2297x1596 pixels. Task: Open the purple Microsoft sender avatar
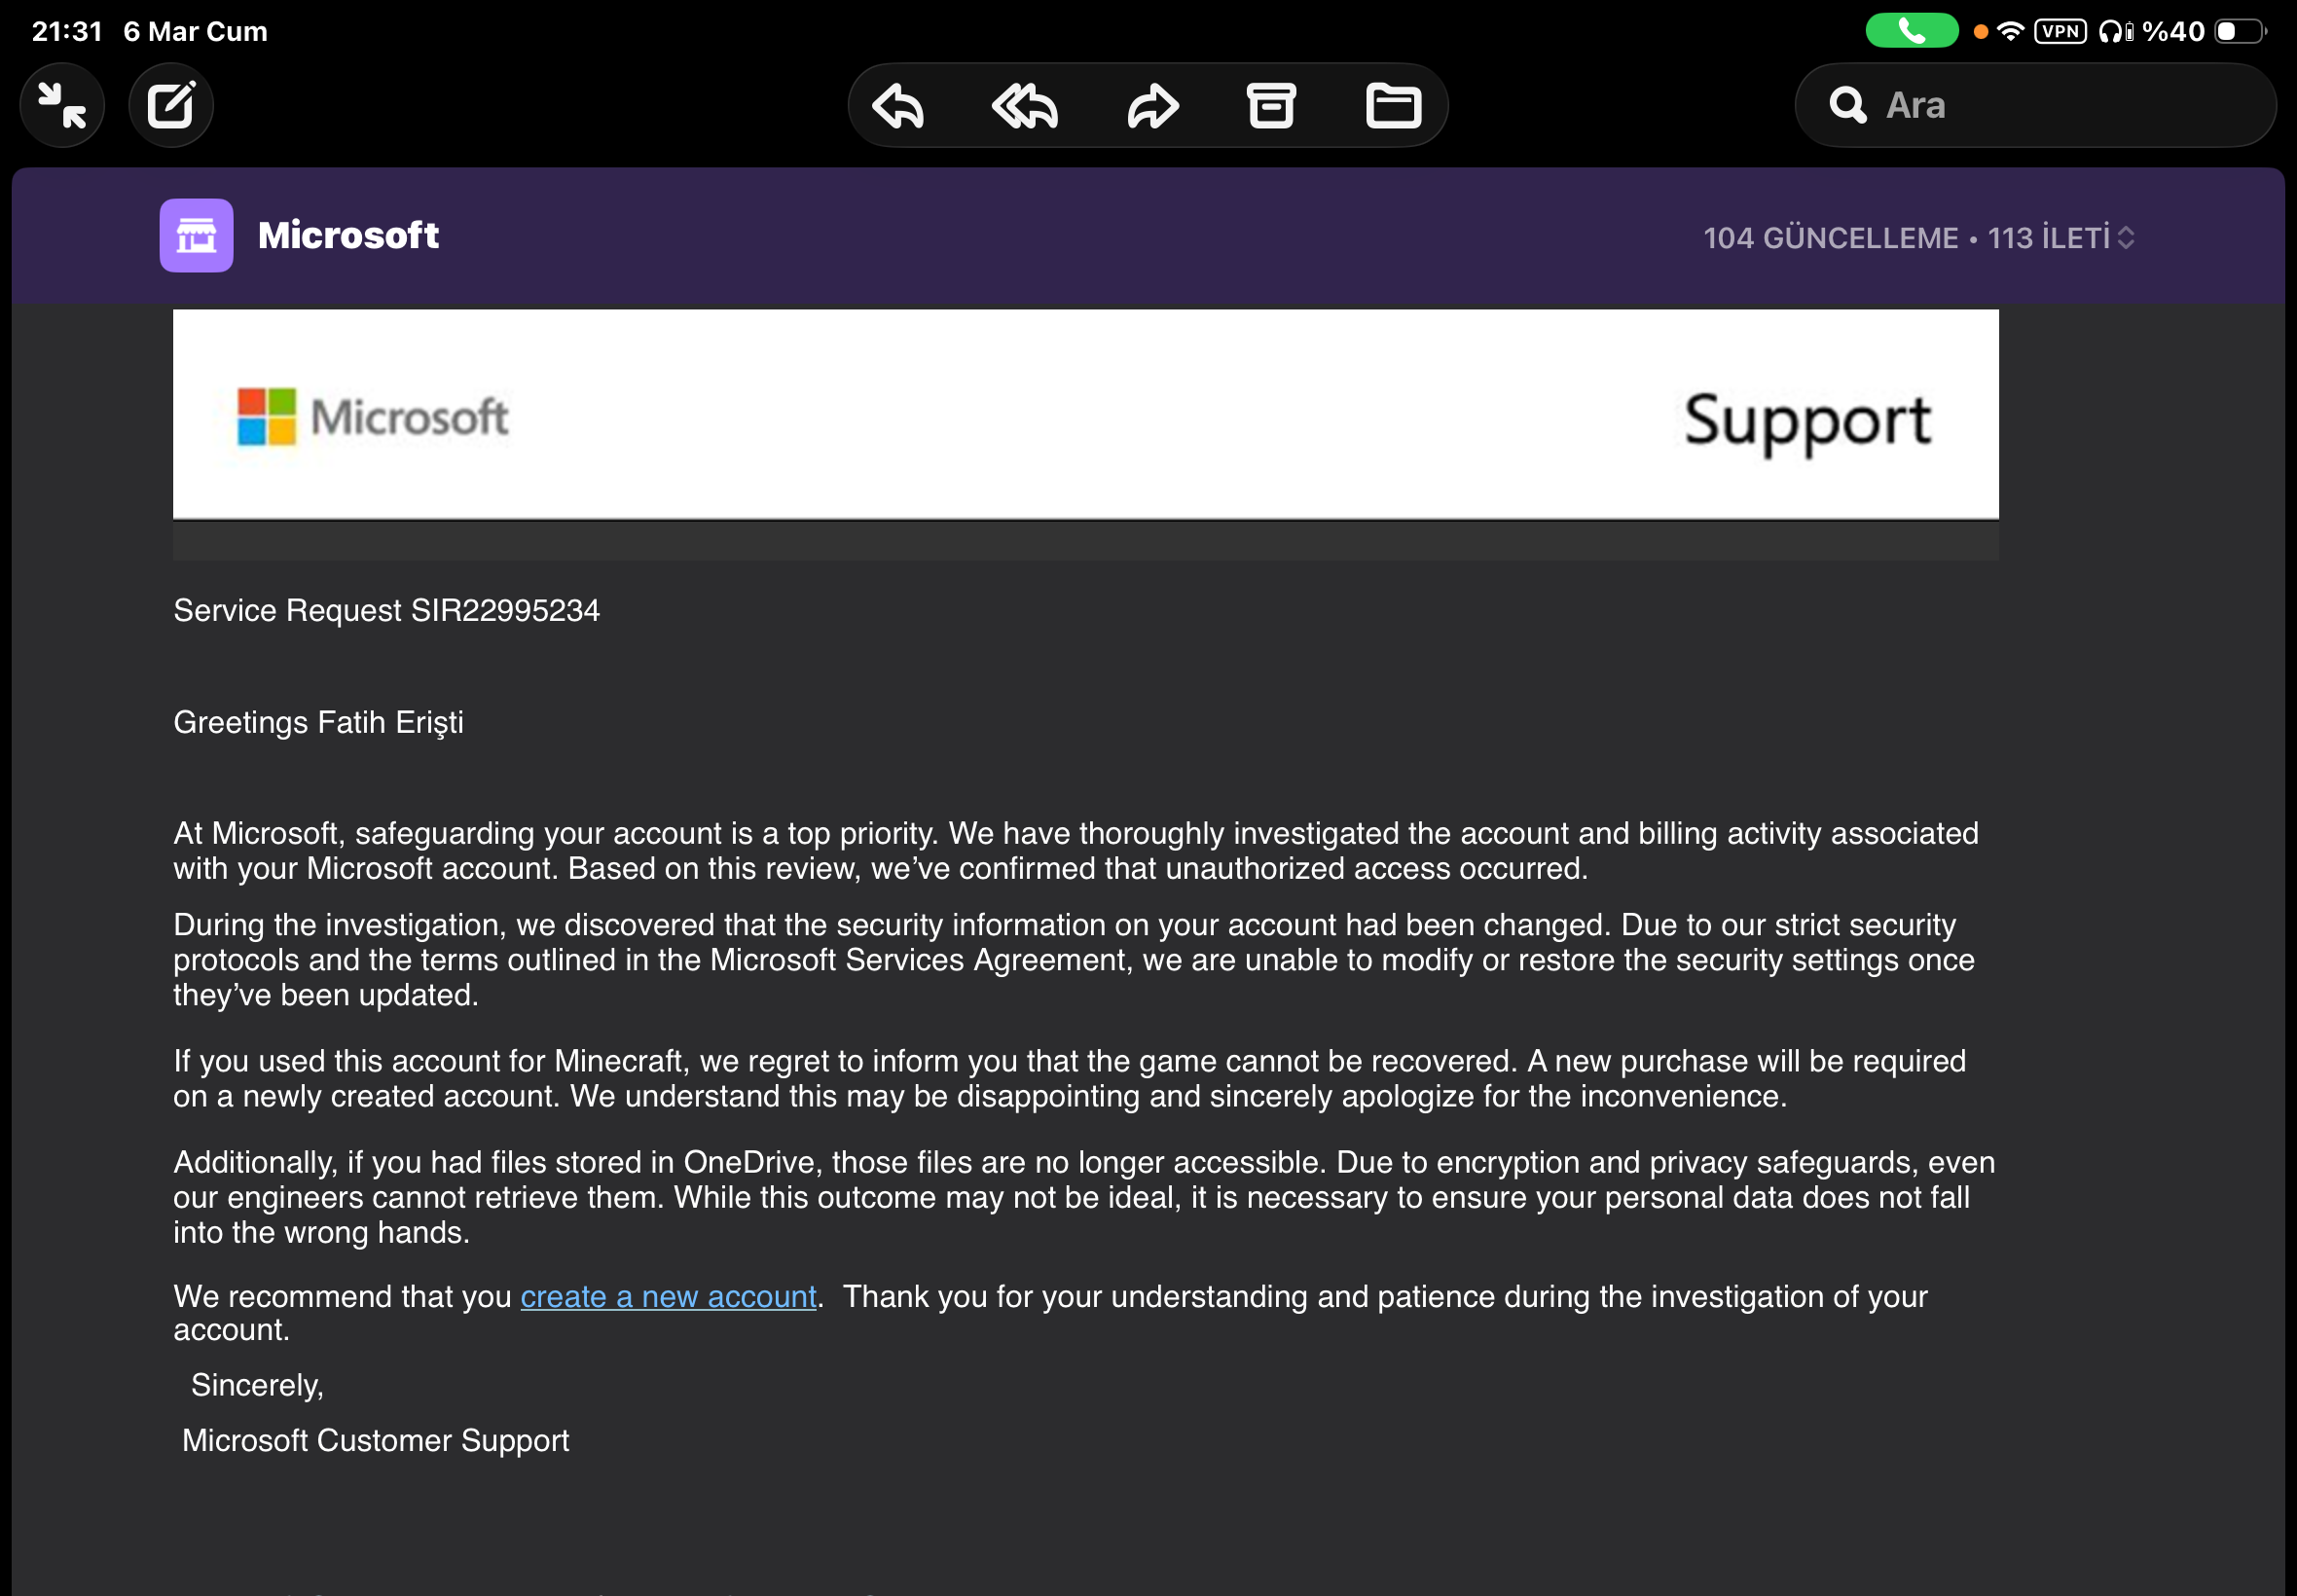pyautogui.click(x=196, y=235)
